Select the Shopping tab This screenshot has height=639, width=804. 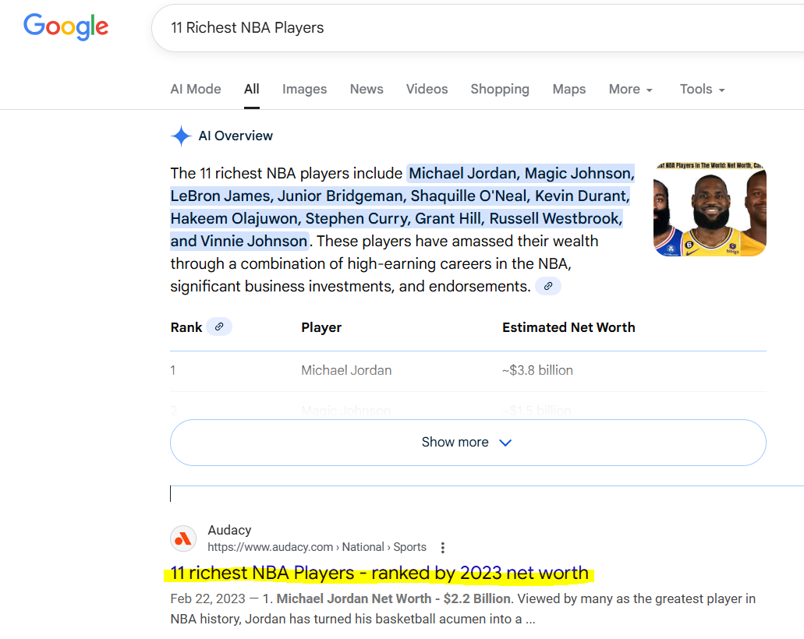500,90
